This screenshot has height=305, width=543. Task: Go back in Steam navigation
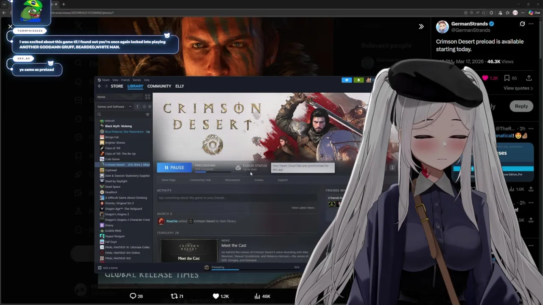(x=100, y=86)
